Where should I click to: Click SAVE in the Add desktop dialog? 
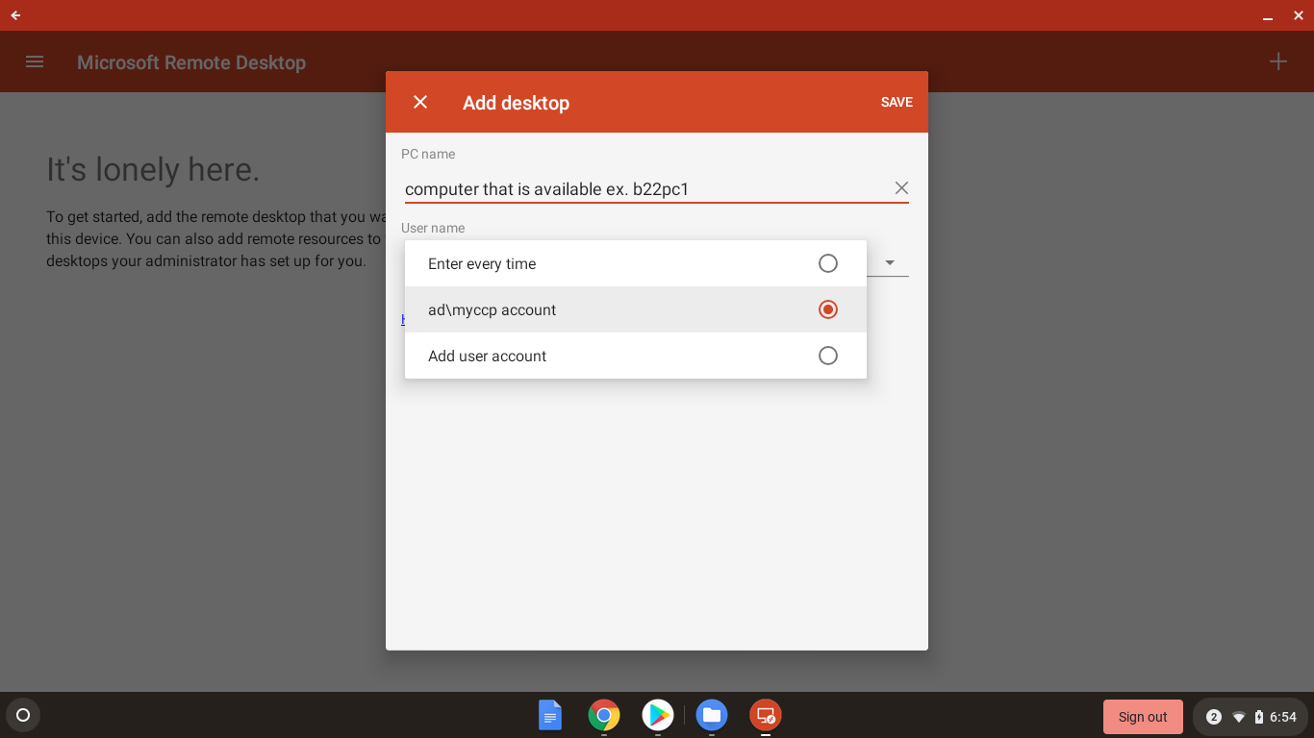[897, 102]
